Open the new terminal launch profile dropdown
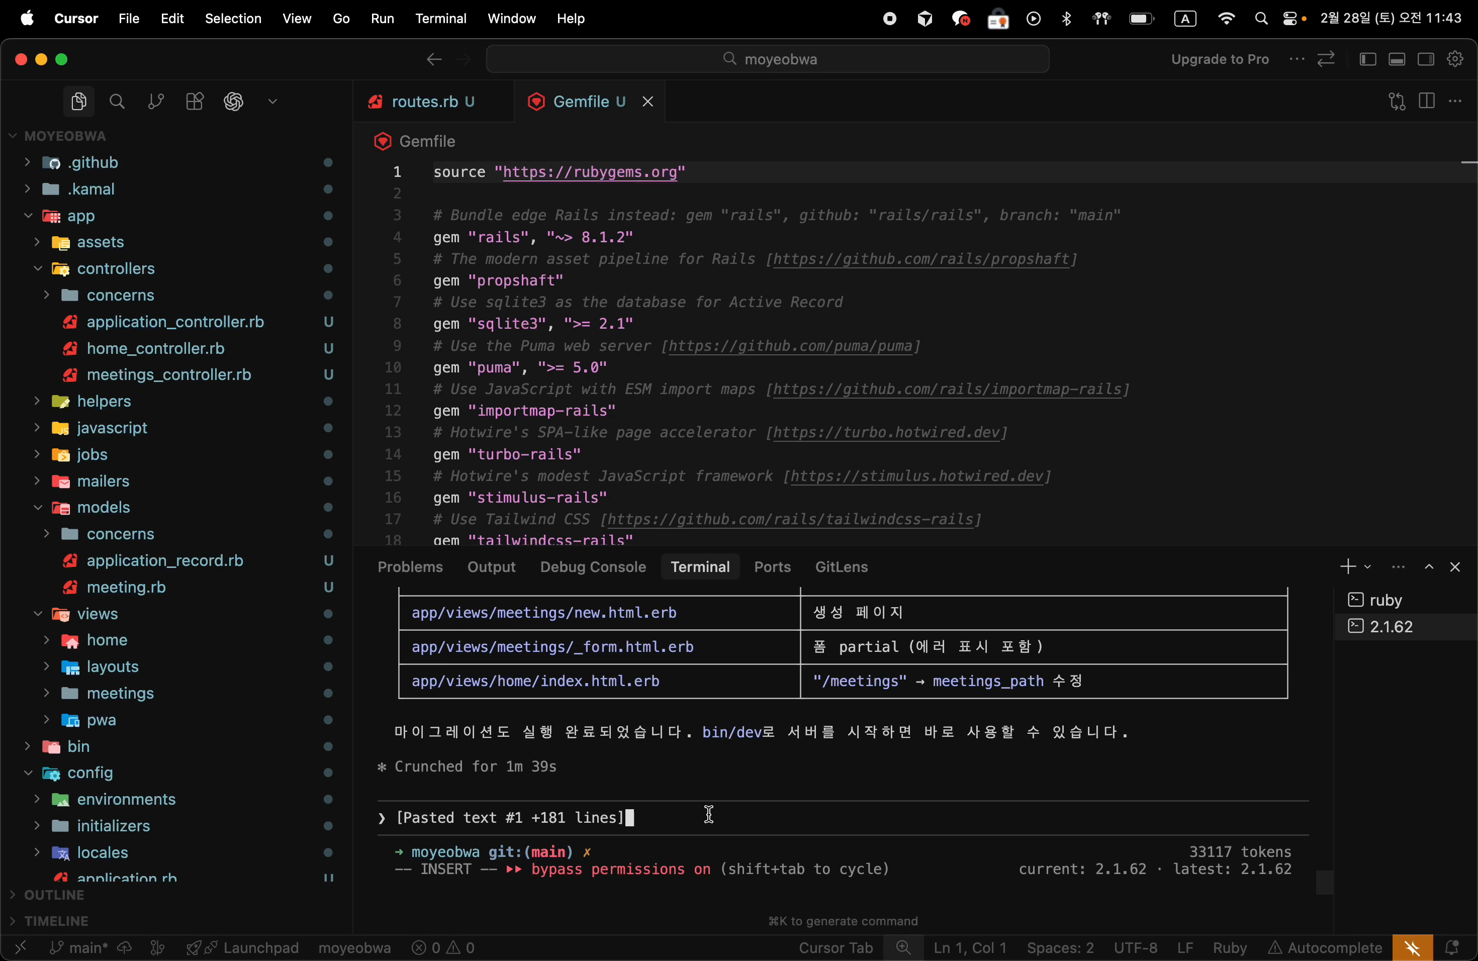 (x=1367, y=567)
